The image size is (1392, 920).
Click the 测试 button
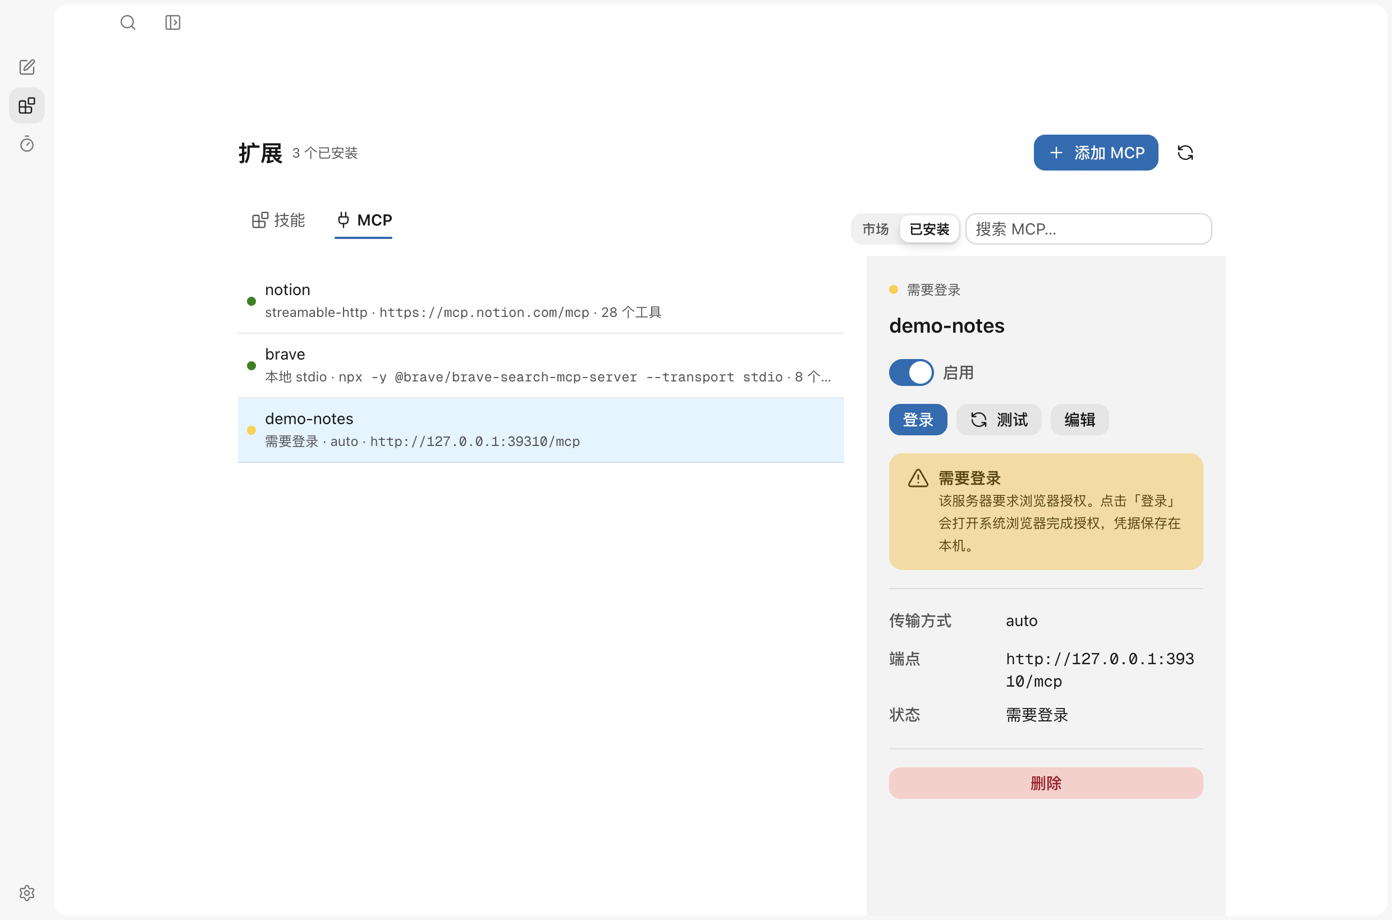pyautogui.click(x=999, y=420)
